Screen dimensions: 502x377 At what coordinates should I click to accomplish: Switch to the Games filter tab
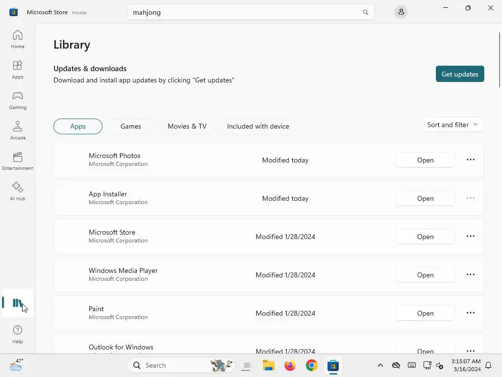pos(130,126)
